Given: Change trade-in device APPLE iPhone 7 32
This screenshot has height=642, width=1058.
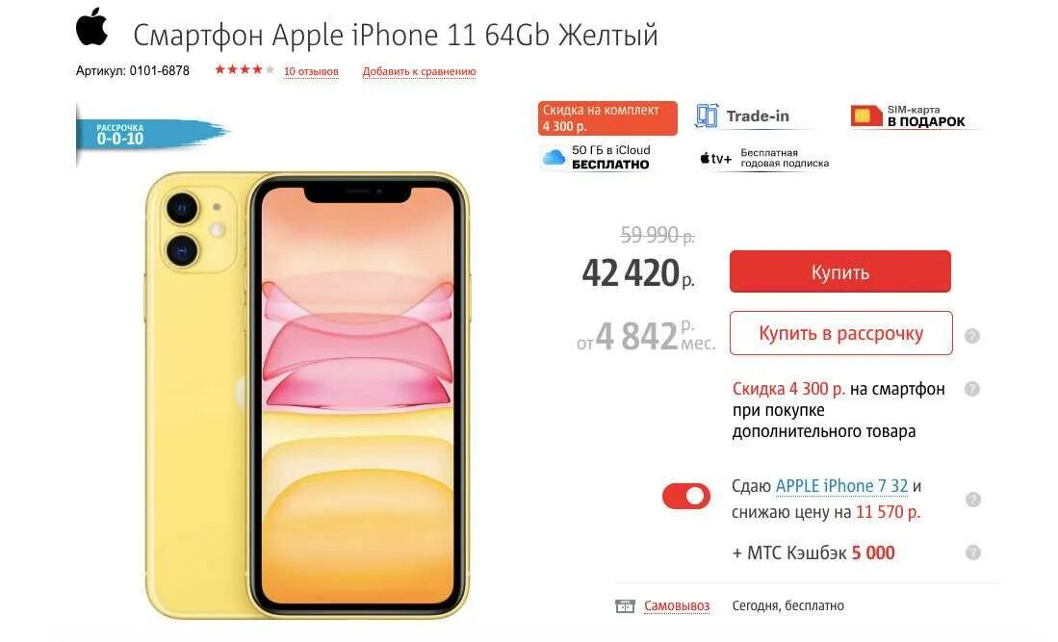Looking at the screenshot, I should coord(841,486).
